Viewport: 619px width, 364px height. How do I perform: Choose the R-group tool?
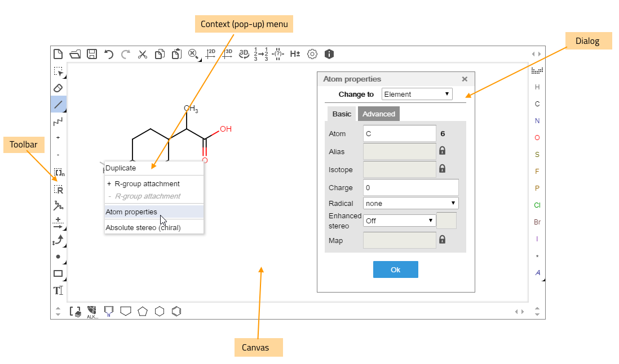(x=58, y=189)
